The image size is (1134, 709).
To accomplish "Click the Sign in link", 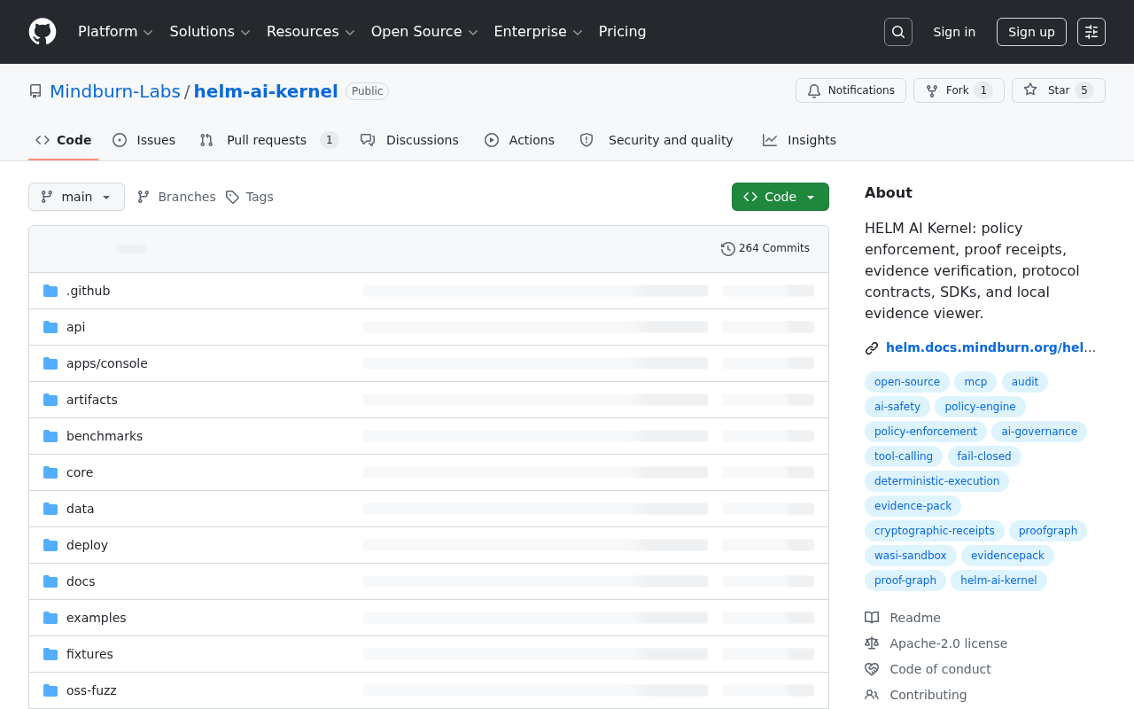I will (954, 32).
